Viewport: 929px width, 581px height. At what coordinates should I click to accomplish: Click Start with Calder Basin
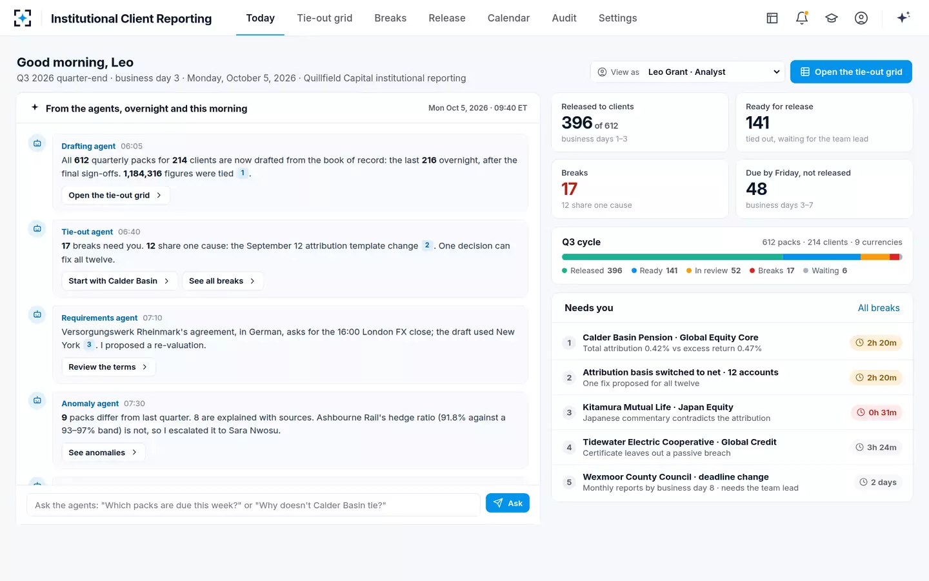pyautogui.click(x=119, y=281)
